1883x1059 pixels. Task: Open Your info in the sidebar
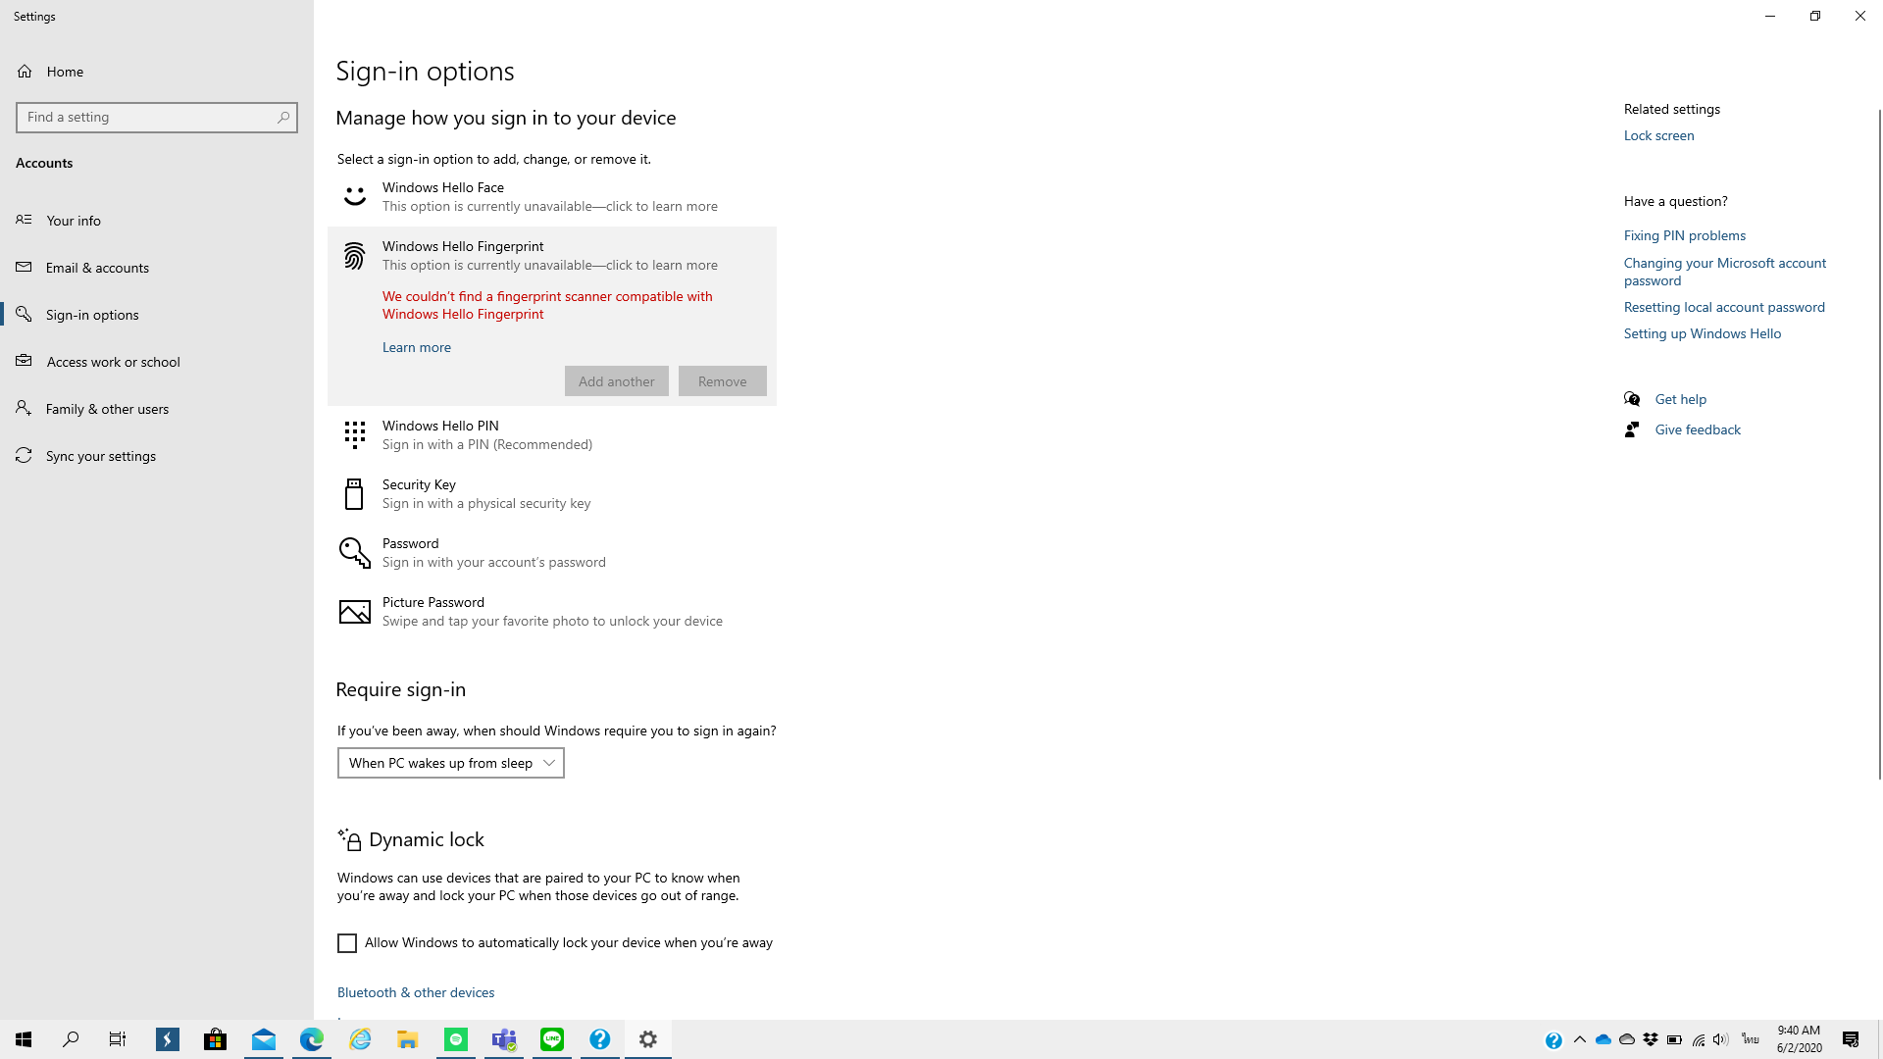click(157, 221)
